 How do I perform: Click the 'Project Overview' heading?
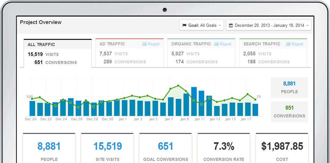[x=41, y=22]
